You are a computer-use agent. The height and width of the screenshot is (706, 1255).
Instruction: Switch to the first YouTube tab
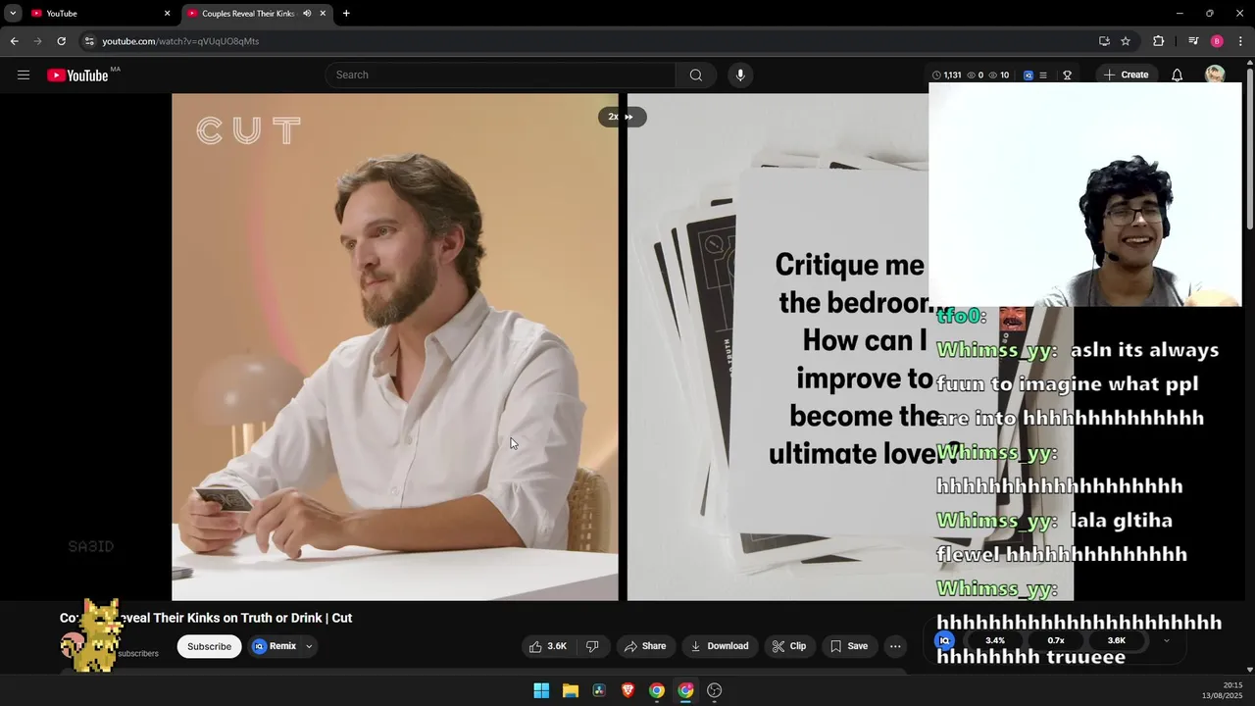(99, 14)
